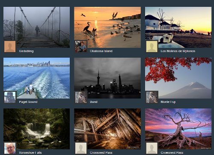Open the wooden mine tunnel photo

click(107, 129)
